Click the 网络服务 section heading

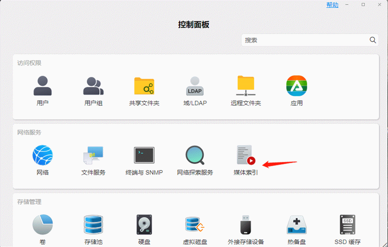pyautogui.click(x=29, y=132)
